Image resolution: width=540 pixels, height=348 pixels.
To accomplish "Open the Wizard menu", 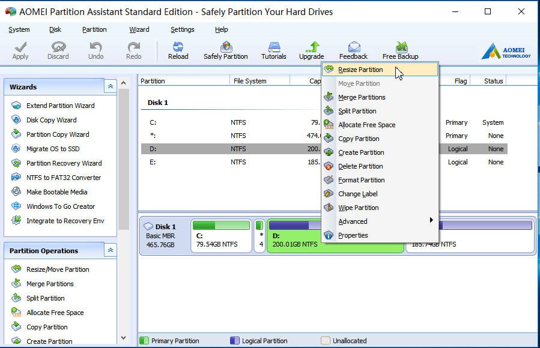I will point(139,29).
